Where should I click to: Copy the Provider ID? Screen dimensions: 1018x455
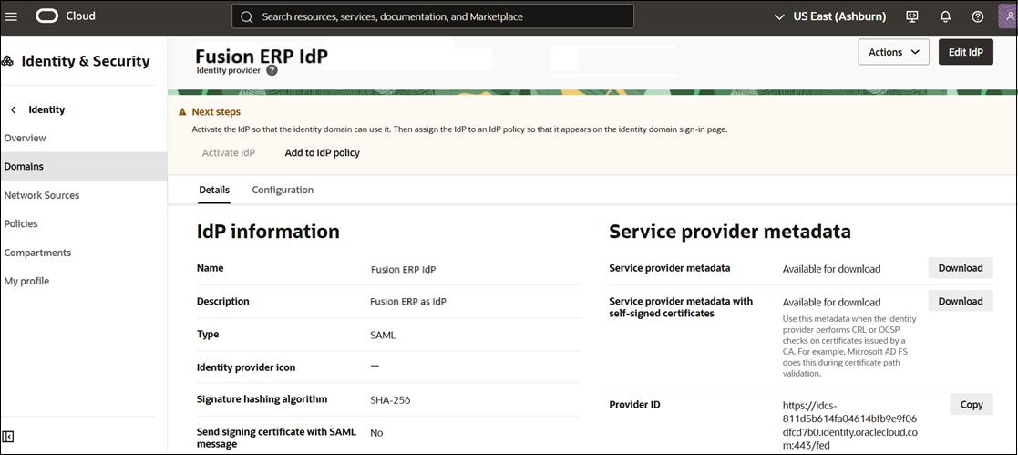click(x=972, y=404)
